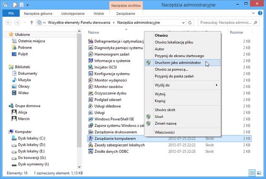Select the Harmonogram zadań icon
266x179 pixels.
[91, 54]
